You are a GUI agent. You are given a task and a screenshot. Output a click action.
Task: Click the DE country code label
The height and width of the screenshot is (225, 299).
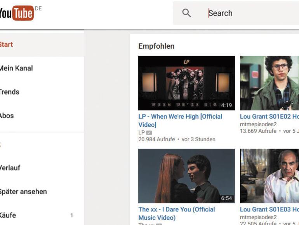point(38,9)
